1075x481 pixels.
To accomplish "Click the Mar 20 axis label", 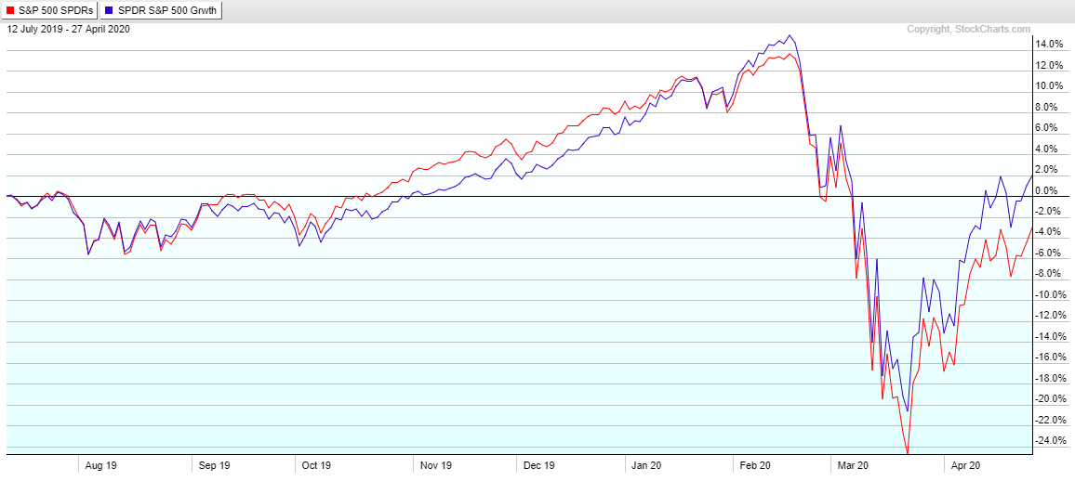I will pos(854,465).
